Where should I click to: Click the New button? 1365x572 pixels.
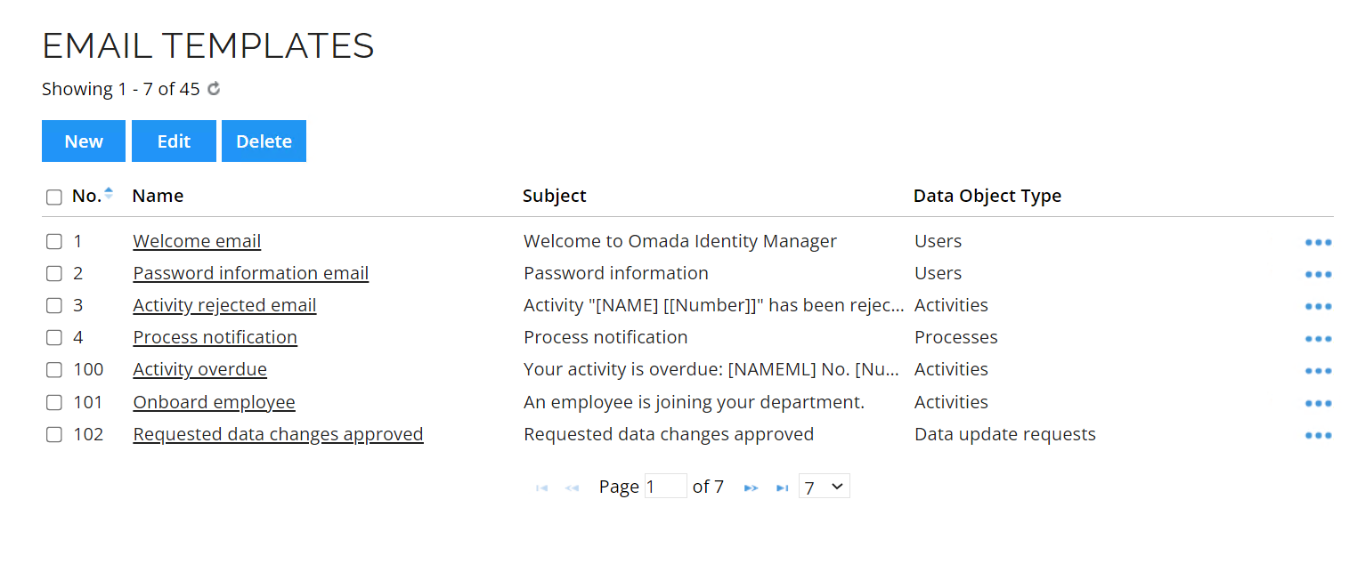pyautogui.click(x=84, y=141)
